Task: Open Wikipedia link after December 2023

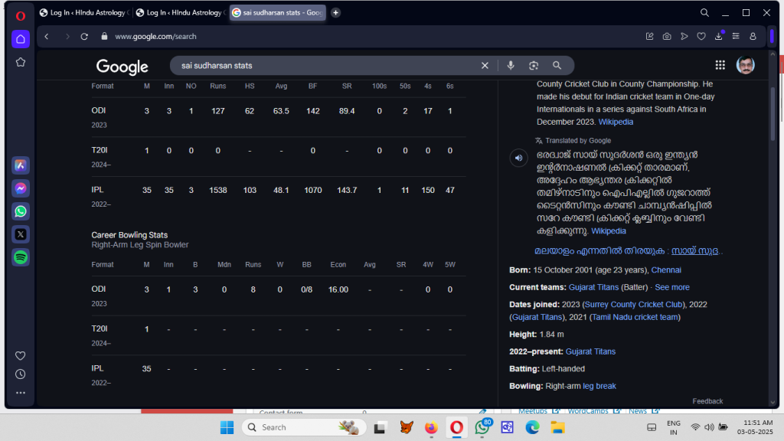Action: click(616, 122)
